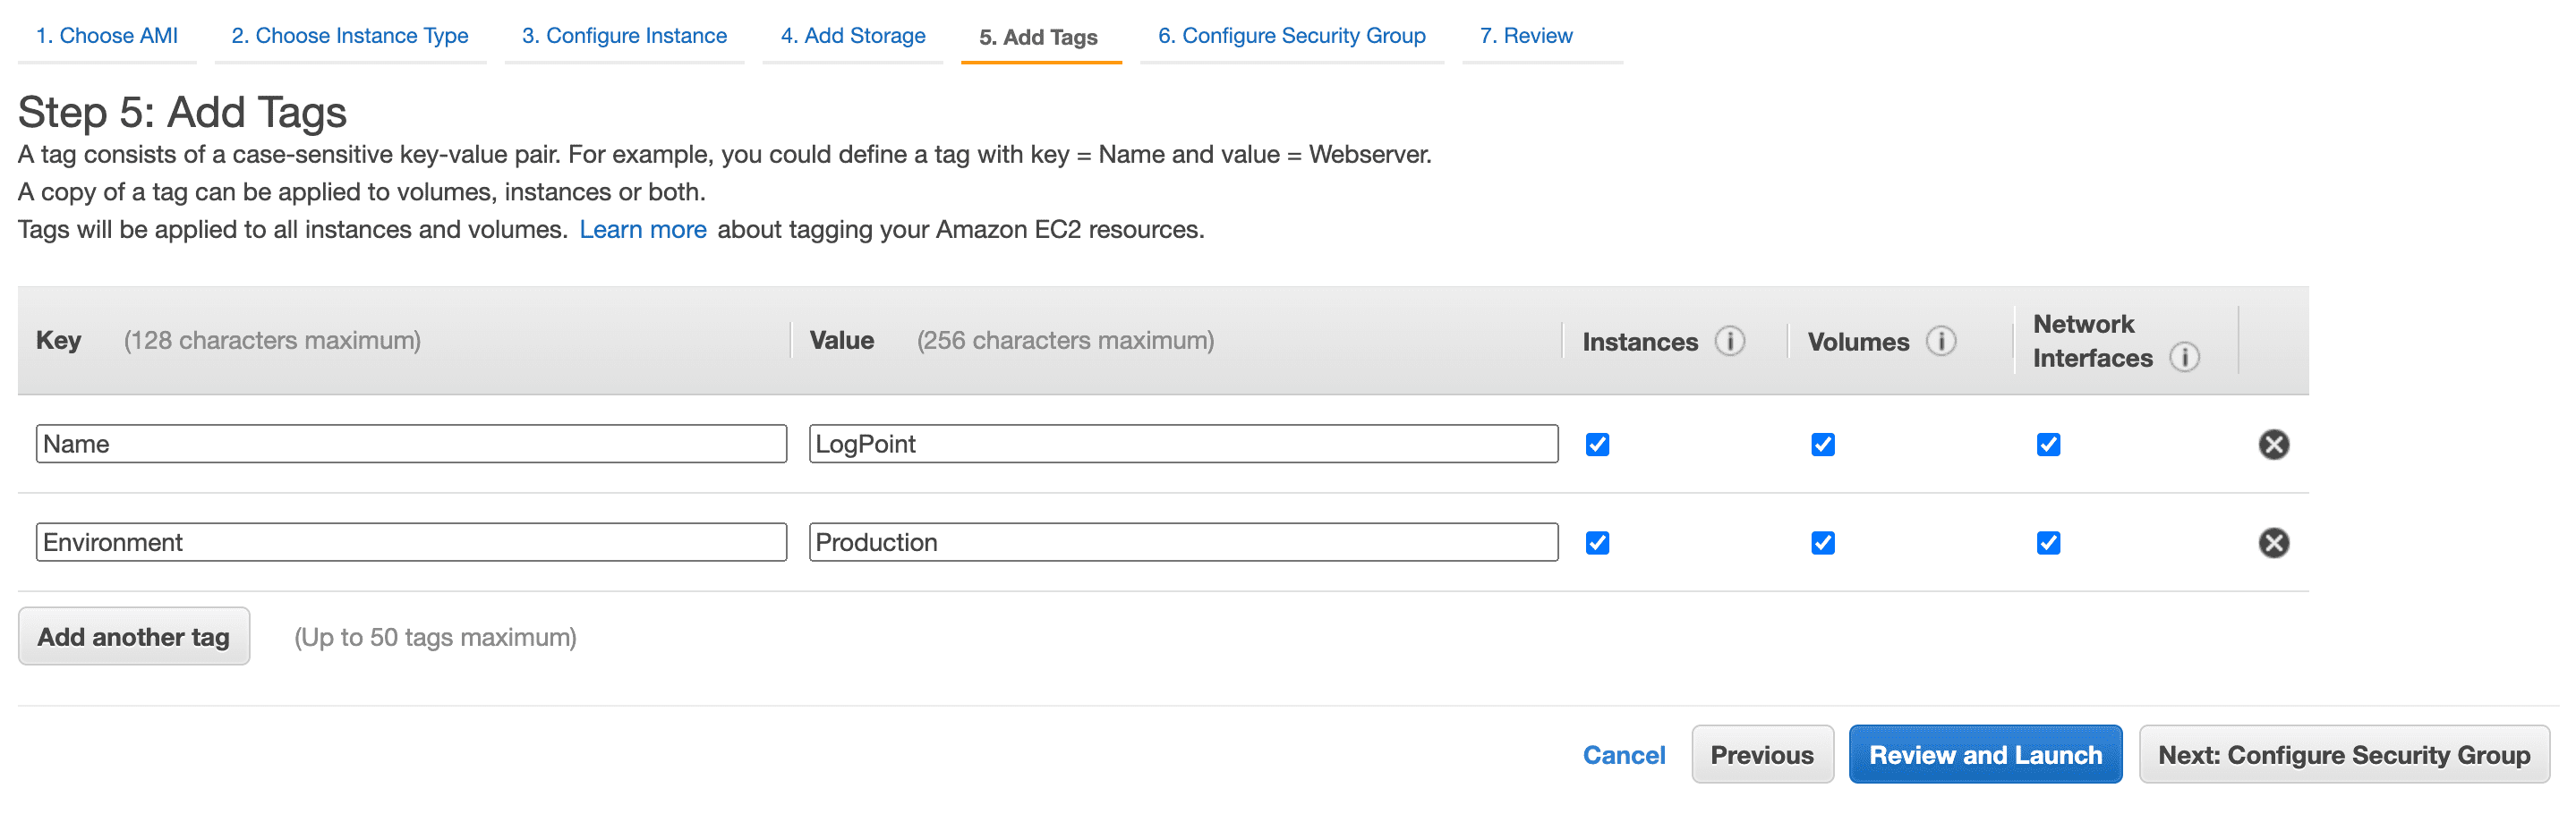Uncheck Volumes for the Environment tag
This screenshot has height=814, width=2576.
tap(1823, 542)
